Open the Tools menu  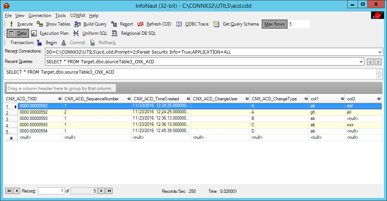click(x=61, y=16)
